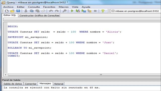Open the Macros menu
Screen dimensions: 161x91
(x=64, y=7)
